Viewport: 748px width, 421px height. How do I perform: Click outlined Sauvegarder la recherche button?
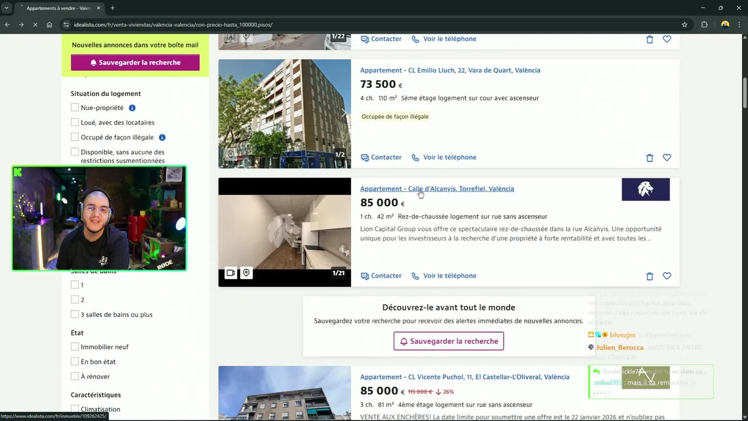tap(448, 341)
